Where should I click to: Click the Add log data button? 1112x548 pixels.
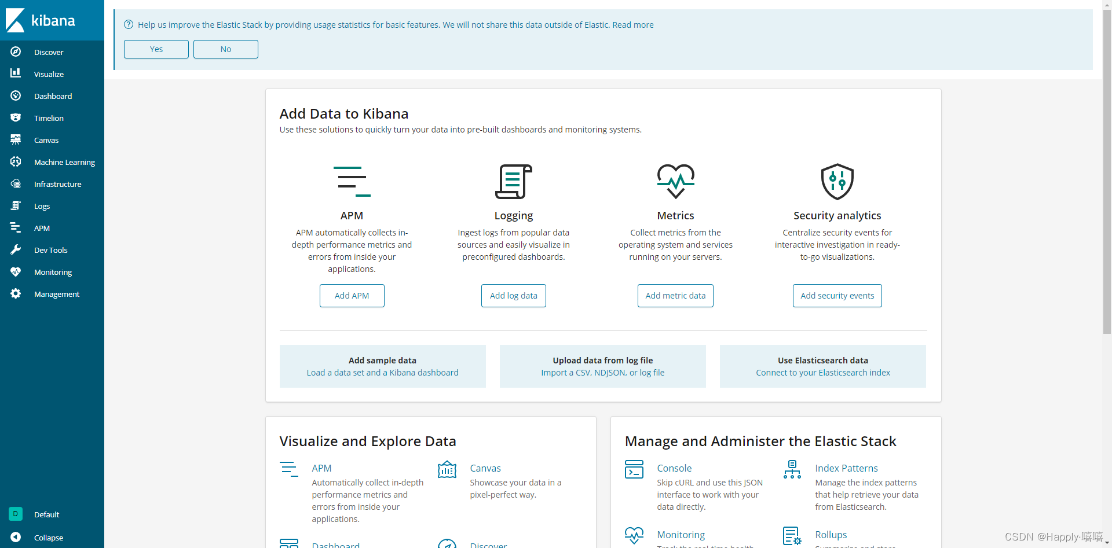[x=514, y=296]
